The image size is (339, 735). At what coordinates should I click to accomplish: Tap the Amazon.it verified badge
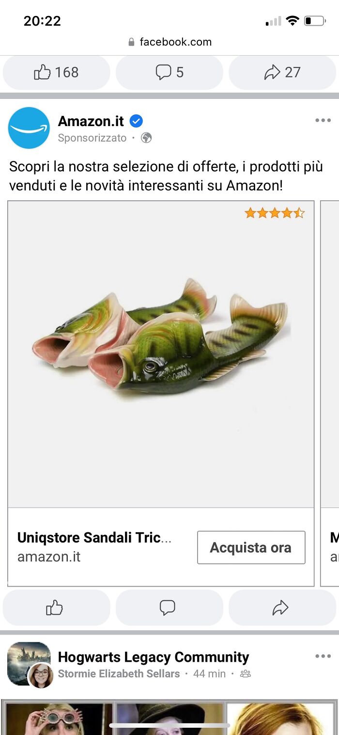click(x=136, y=121)
